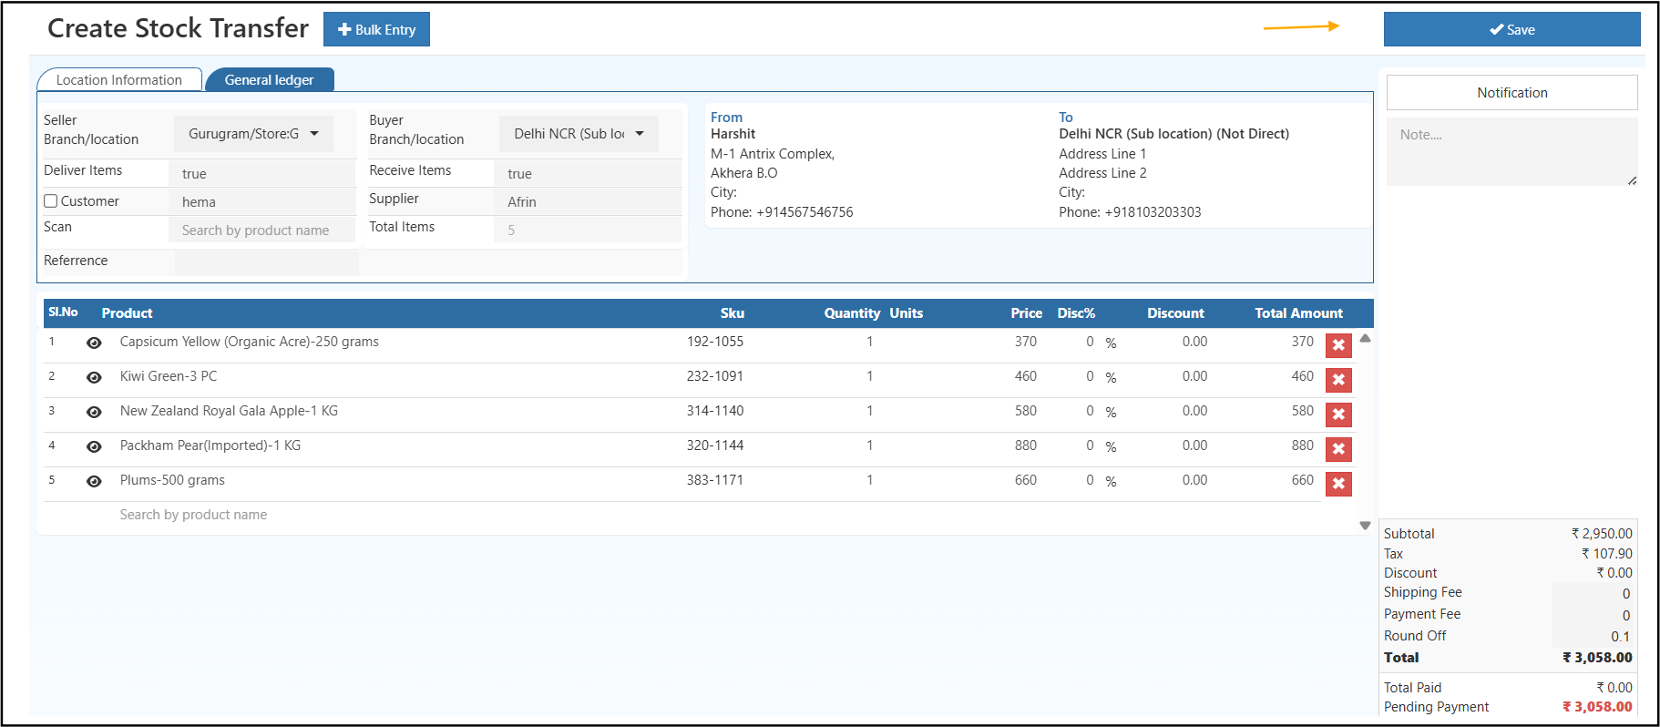Click phone number +914567546756

coord(804,212)
